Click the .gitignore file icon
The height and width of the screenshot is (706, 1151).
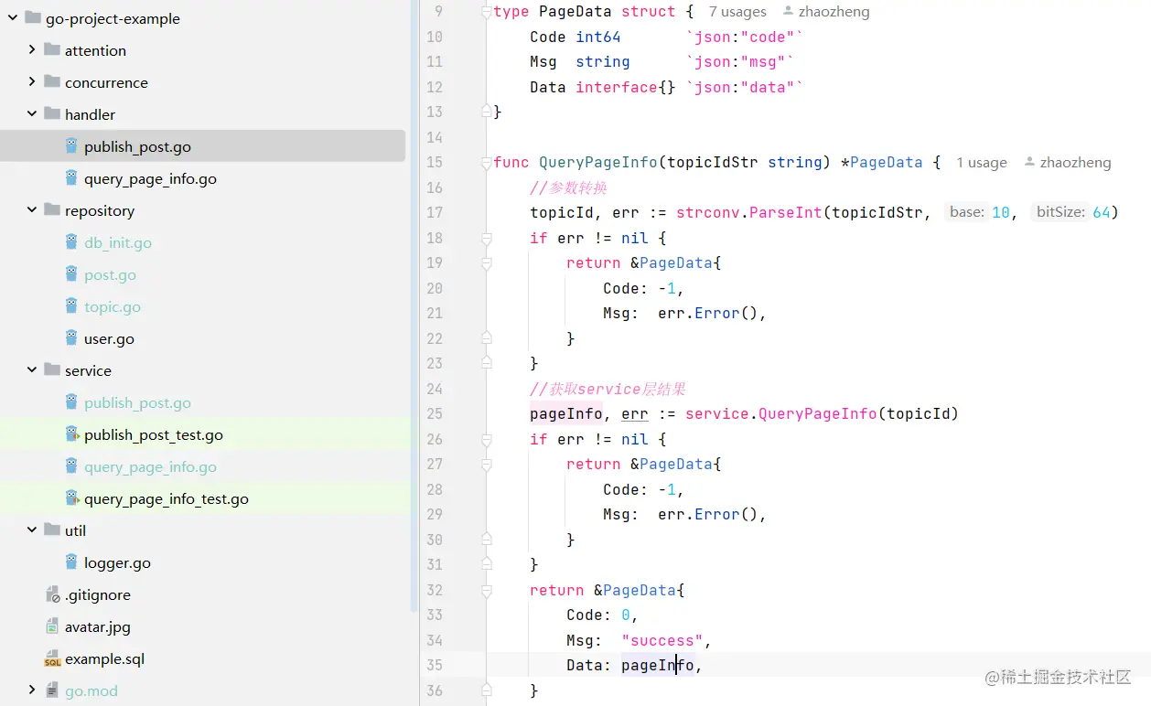52,594
